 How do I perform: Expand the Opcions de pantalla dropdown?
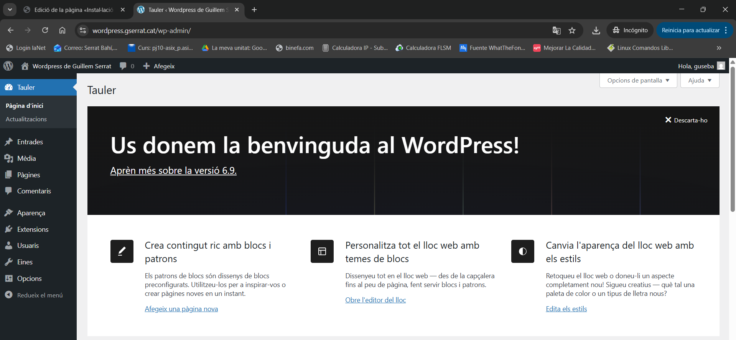pos(638,81)
